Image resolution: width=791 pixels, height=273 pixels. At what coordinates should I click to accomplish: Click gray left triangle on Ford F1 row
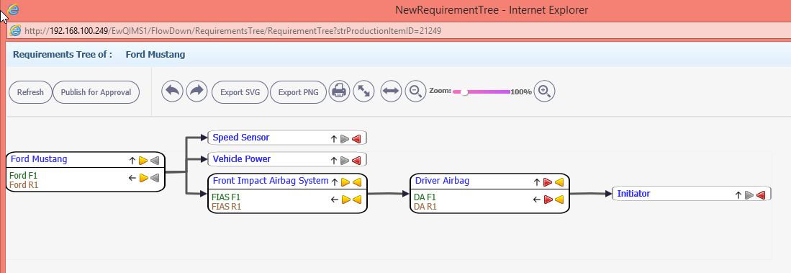[x=155, y=178]
